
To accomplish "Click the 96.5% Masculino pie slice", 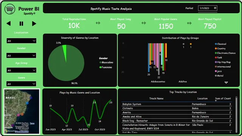I will click(66, 68).
